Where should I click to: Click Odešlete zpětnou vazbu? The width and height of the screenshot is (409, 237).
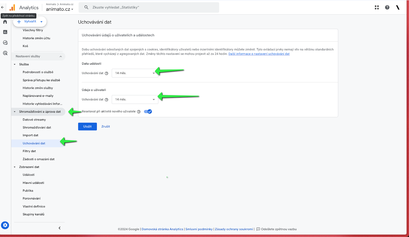click(x=279, y=229)
